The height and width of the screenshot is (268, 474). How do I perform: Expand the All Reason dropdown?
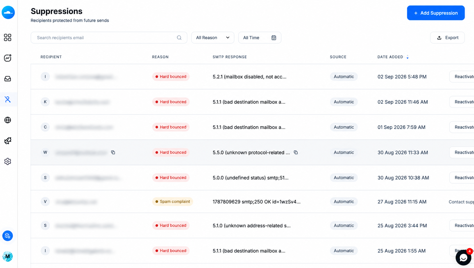tap(213, 38)
